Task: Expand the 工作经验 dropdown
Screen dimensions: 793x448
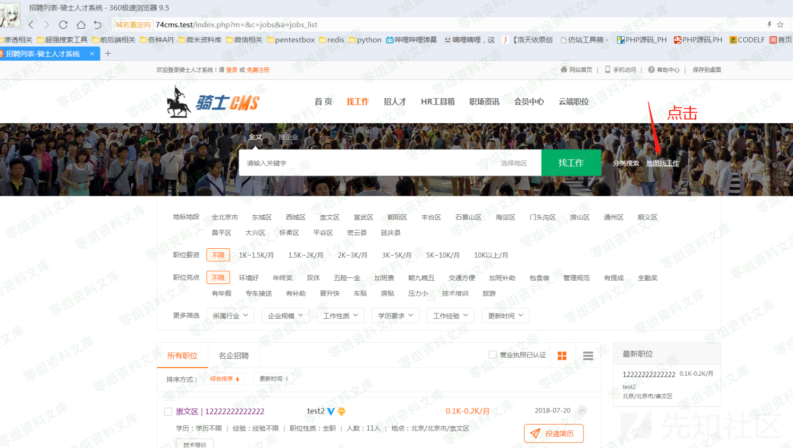Action: [451, 316]
